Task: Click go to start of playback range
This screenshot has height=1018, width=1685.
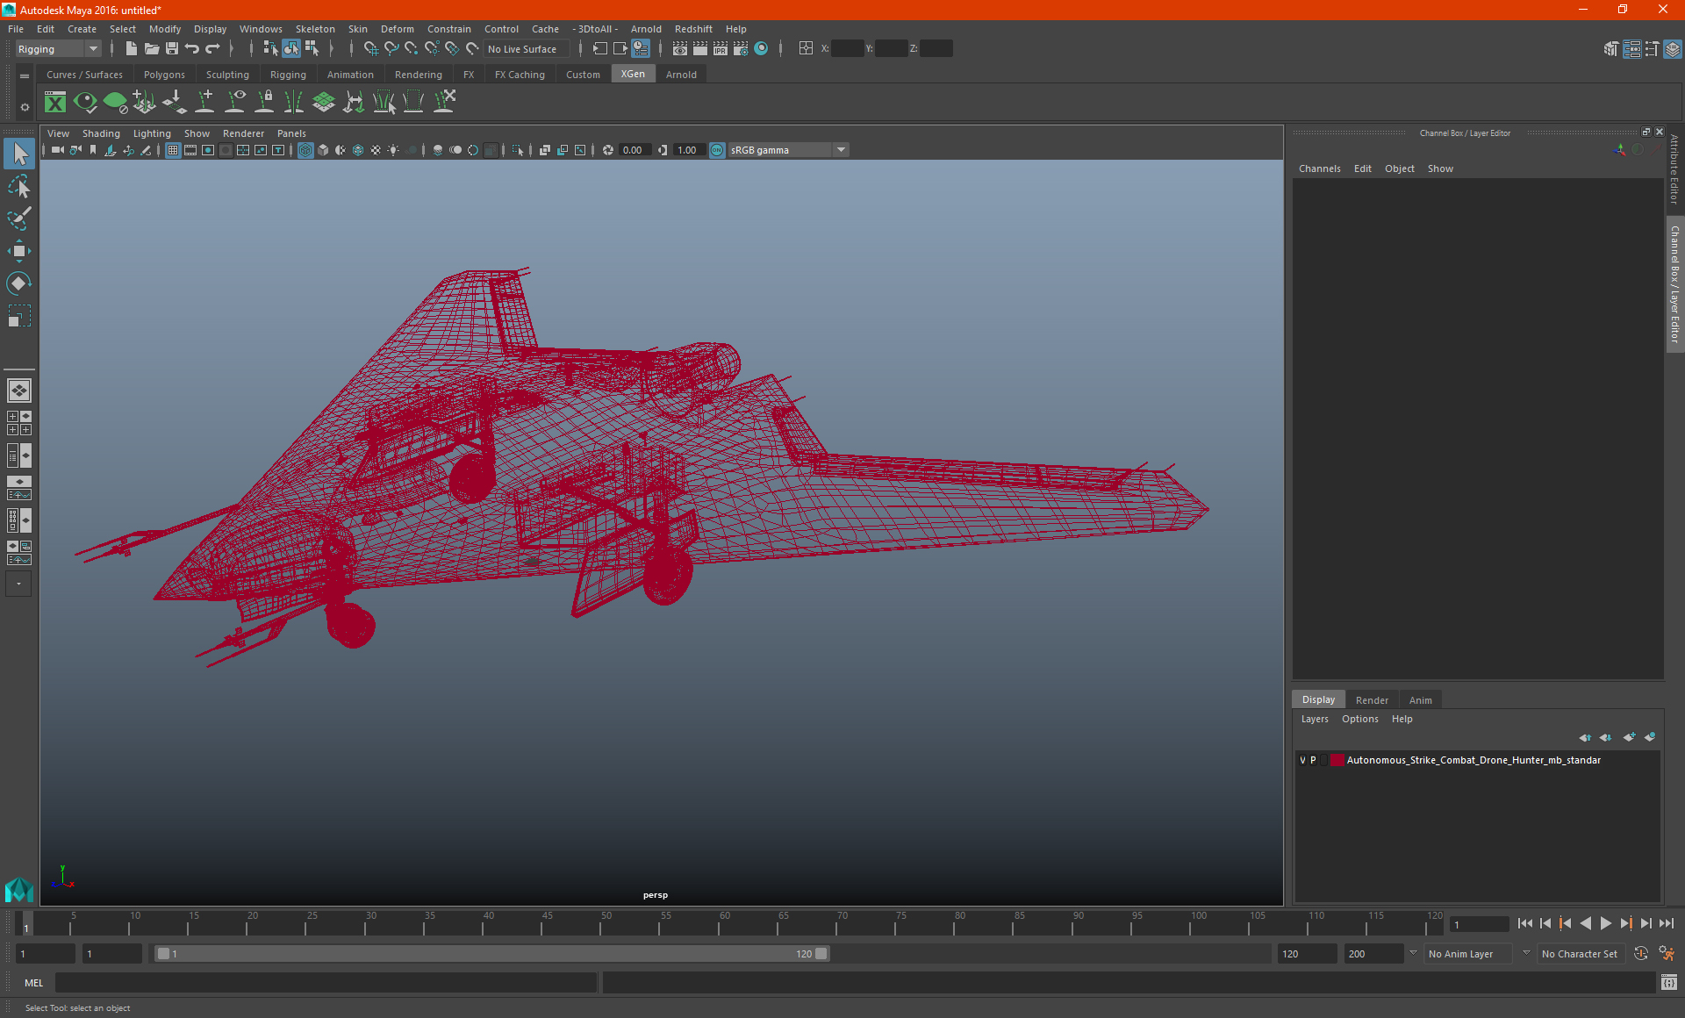Action: [x=1525, y=923]
